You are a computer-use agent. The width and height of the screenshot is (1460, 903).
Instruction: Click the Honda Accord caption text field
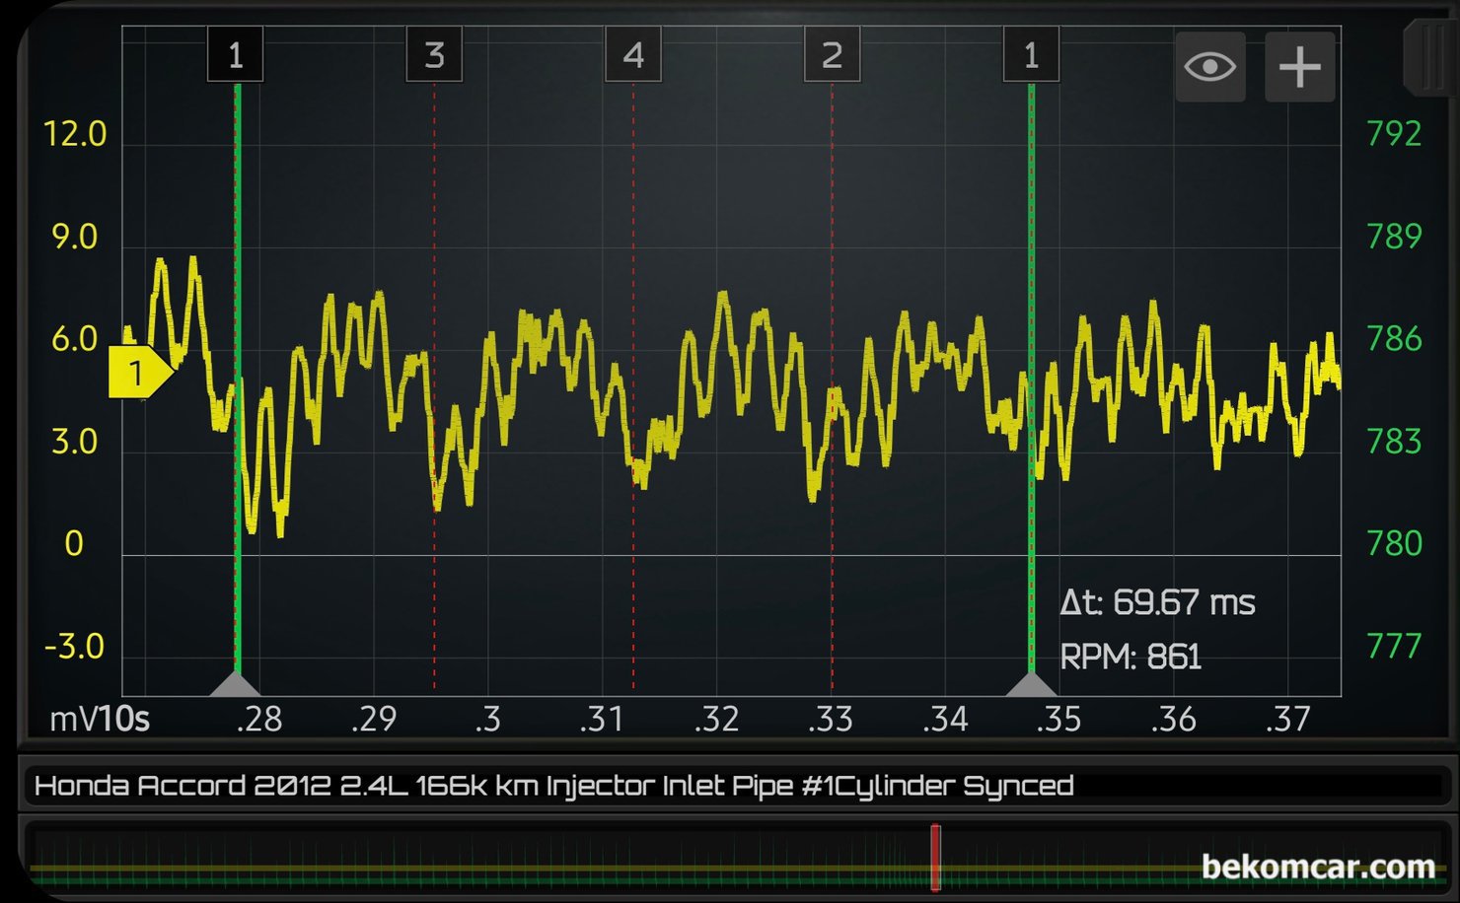click(552, 786)
